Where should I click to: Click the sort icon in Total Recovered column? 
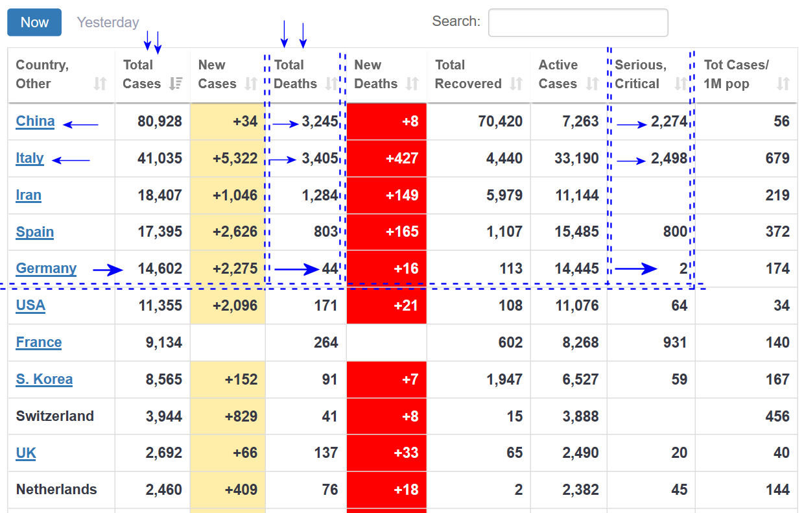pyautogui.click(x=516, y=84)
